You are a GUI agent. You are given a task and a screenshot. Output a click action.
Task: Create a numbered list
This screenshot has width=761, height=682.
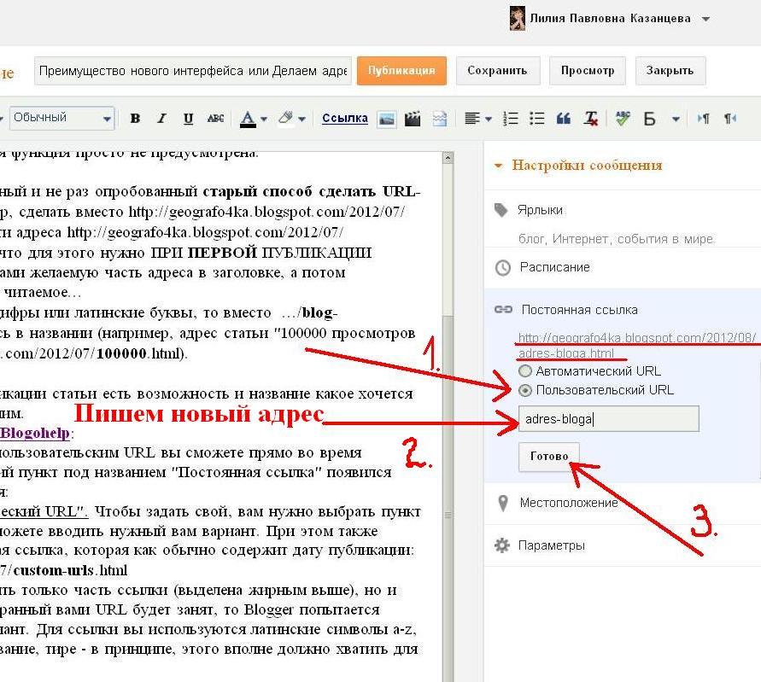pyautogui.click(x=509, y=119)
